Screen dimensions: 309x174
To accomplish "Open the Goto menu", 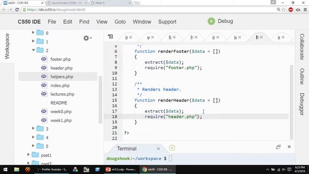I will pyautogui.click(x=120, y=22).
